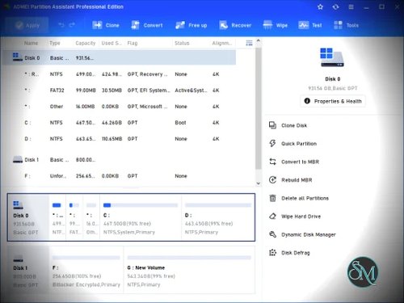Click Properties & Health button
The width and height of the screenshot is (404, 303).
(333, 101)
